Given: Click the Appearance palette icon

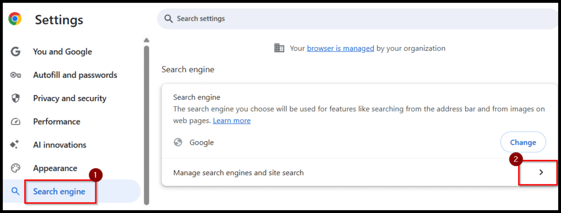Looking at the screenshot, I should pyautogui.click(x=15, y=168).
